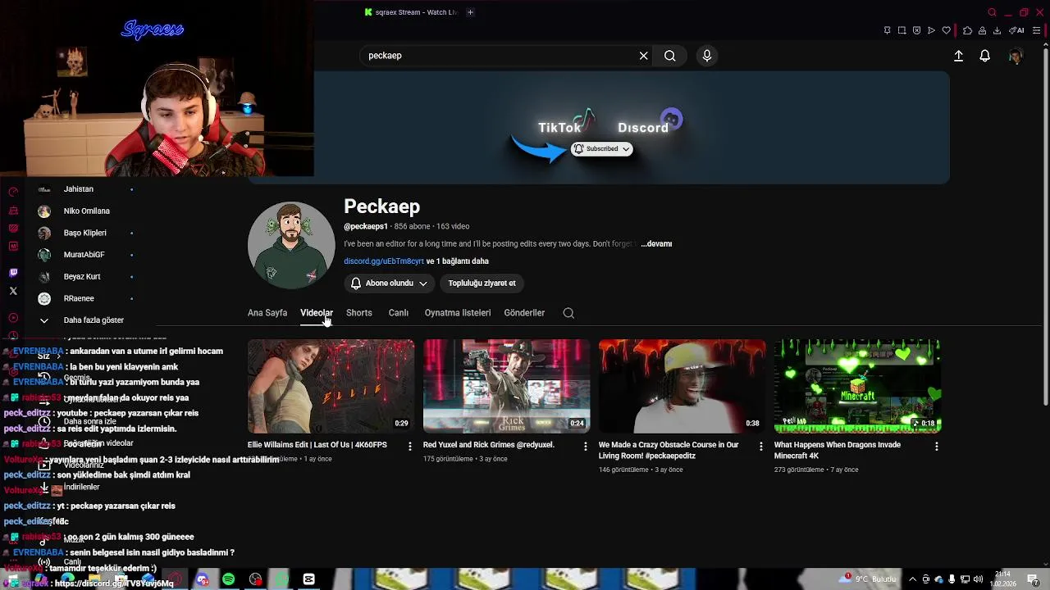
Task: Open the browser tab search magnifier
Action: pos(992,12)
